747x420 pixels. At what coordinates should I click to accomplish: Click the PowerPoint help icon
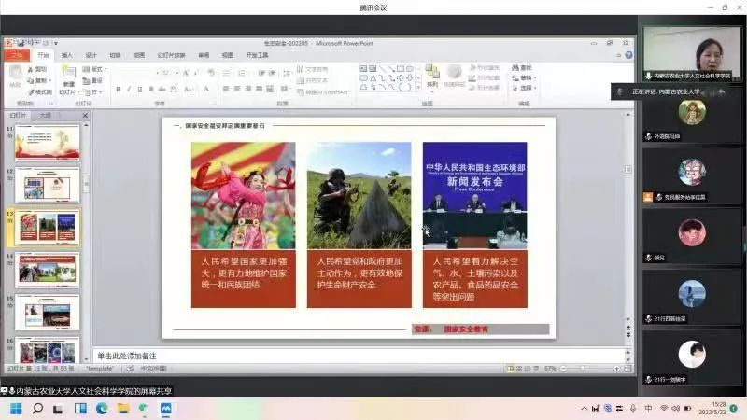tap(628, 55)
